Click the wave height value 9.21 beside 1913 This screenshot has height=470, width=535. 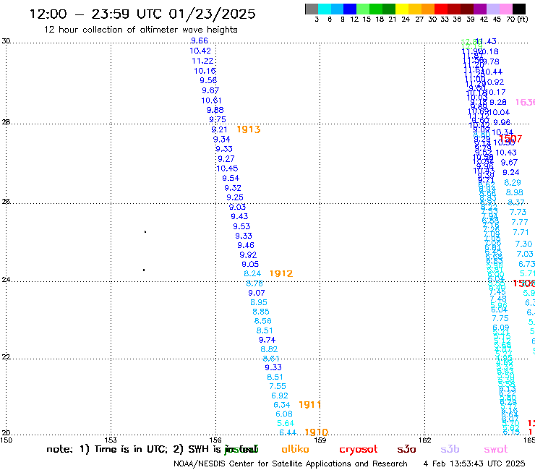pyautogui.click(x=219, y=129)
